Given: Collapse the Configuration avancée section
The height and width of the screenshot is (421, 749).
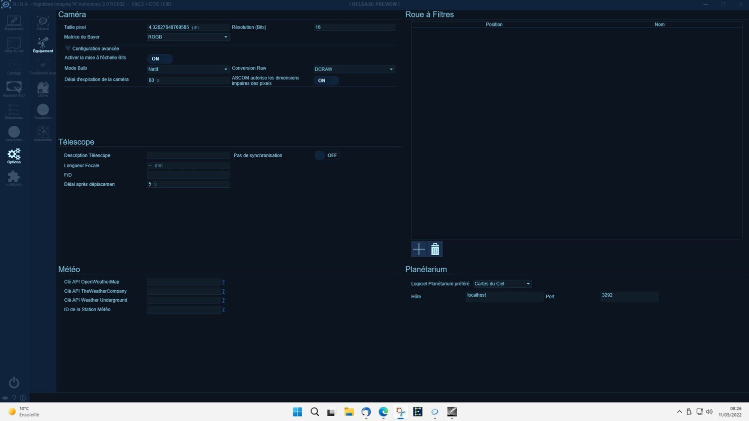Looking at the screenshot, I should click(x=68, y=48).
